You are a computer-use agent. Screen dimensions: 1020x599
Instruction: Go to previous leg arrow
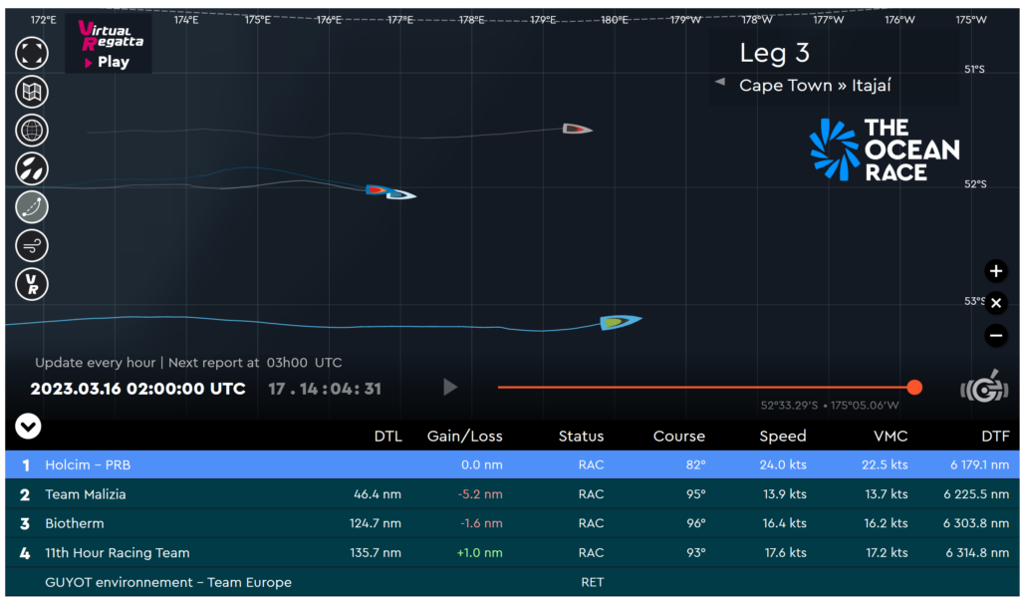click(x=719, y=82)
